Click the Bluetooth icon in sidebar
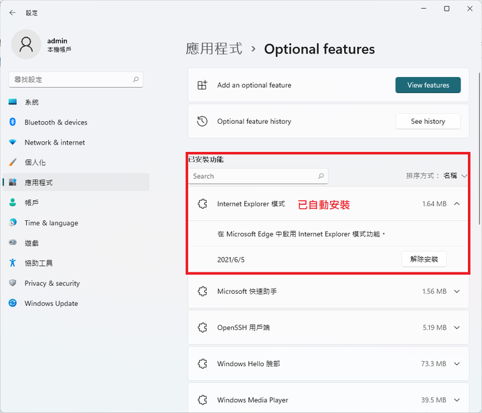Screen dimensions: 482x413 [x=13, y=122]
